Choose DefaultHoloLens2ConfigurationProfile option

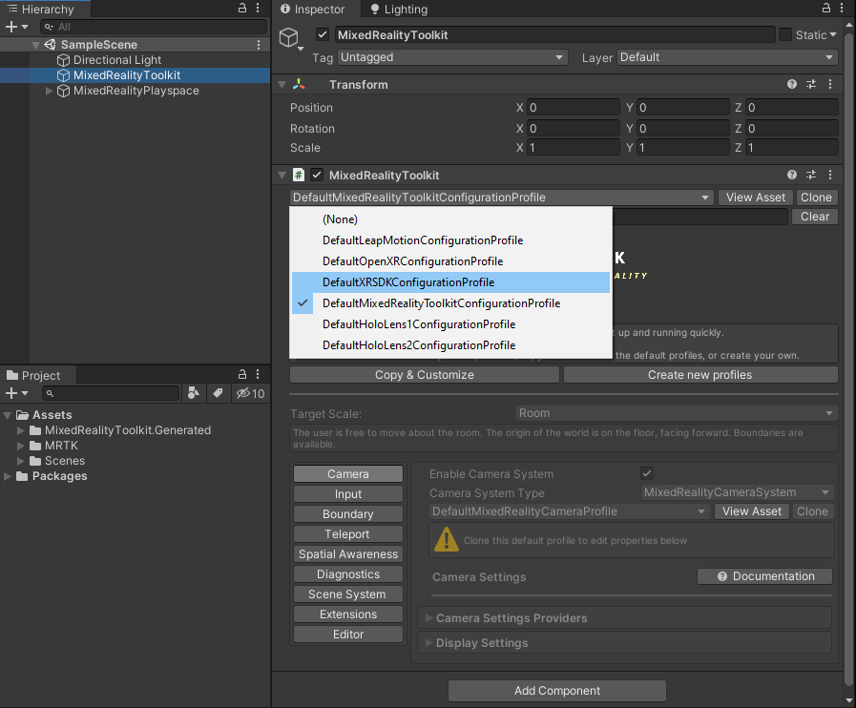point(451,345)
